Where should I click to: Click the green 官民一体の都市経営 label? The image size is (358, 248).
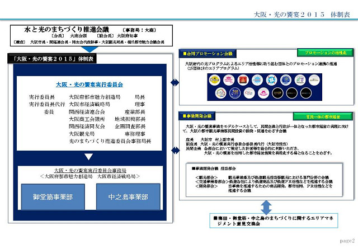(x=321, y=116)
